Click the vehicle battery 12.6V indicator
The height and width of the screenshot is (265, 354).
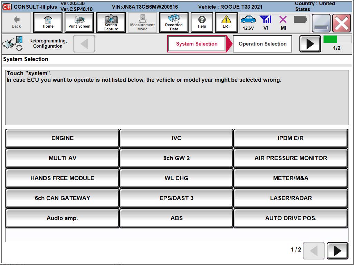click(248, 23)
